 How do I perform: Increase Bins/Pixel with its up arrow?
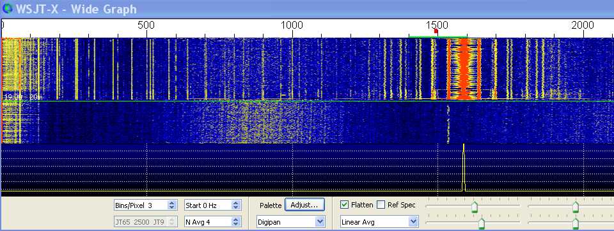tap(171, 203)
